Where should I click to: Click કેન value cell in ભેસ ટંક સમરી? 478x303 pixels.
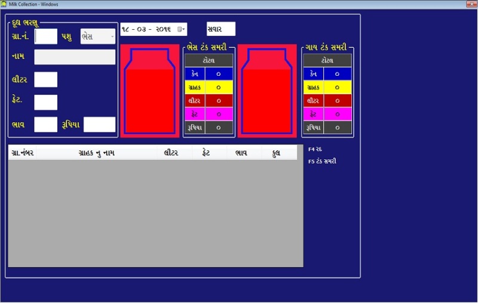(219, 74)
